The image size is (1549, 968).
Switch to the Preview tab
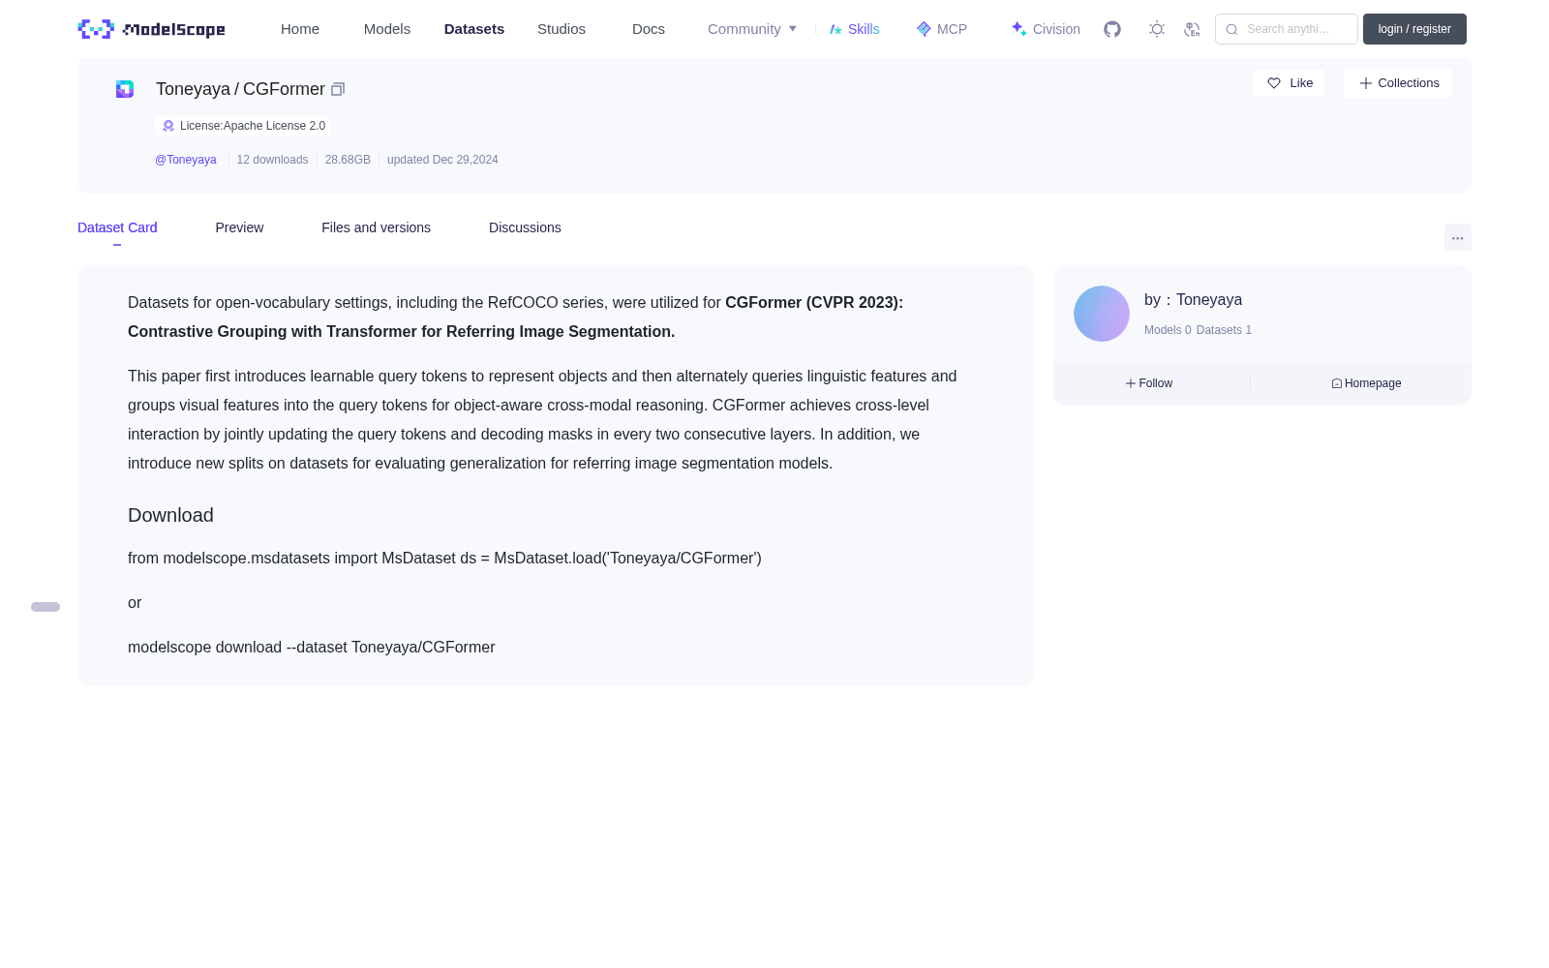pos(239,227)
